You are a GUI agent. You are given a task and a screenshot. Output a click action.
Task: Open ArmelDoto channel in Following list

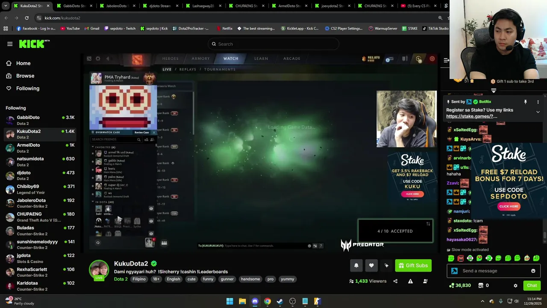[40, 148]
